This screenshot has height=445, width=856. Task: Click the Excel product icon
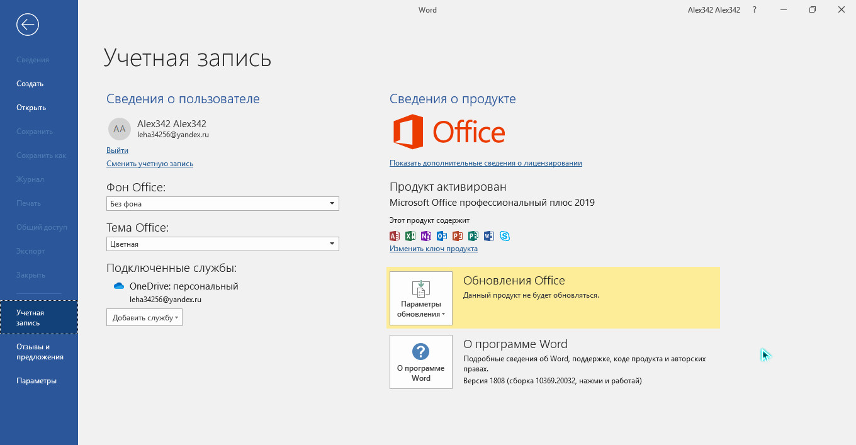(x=410, y=236)
